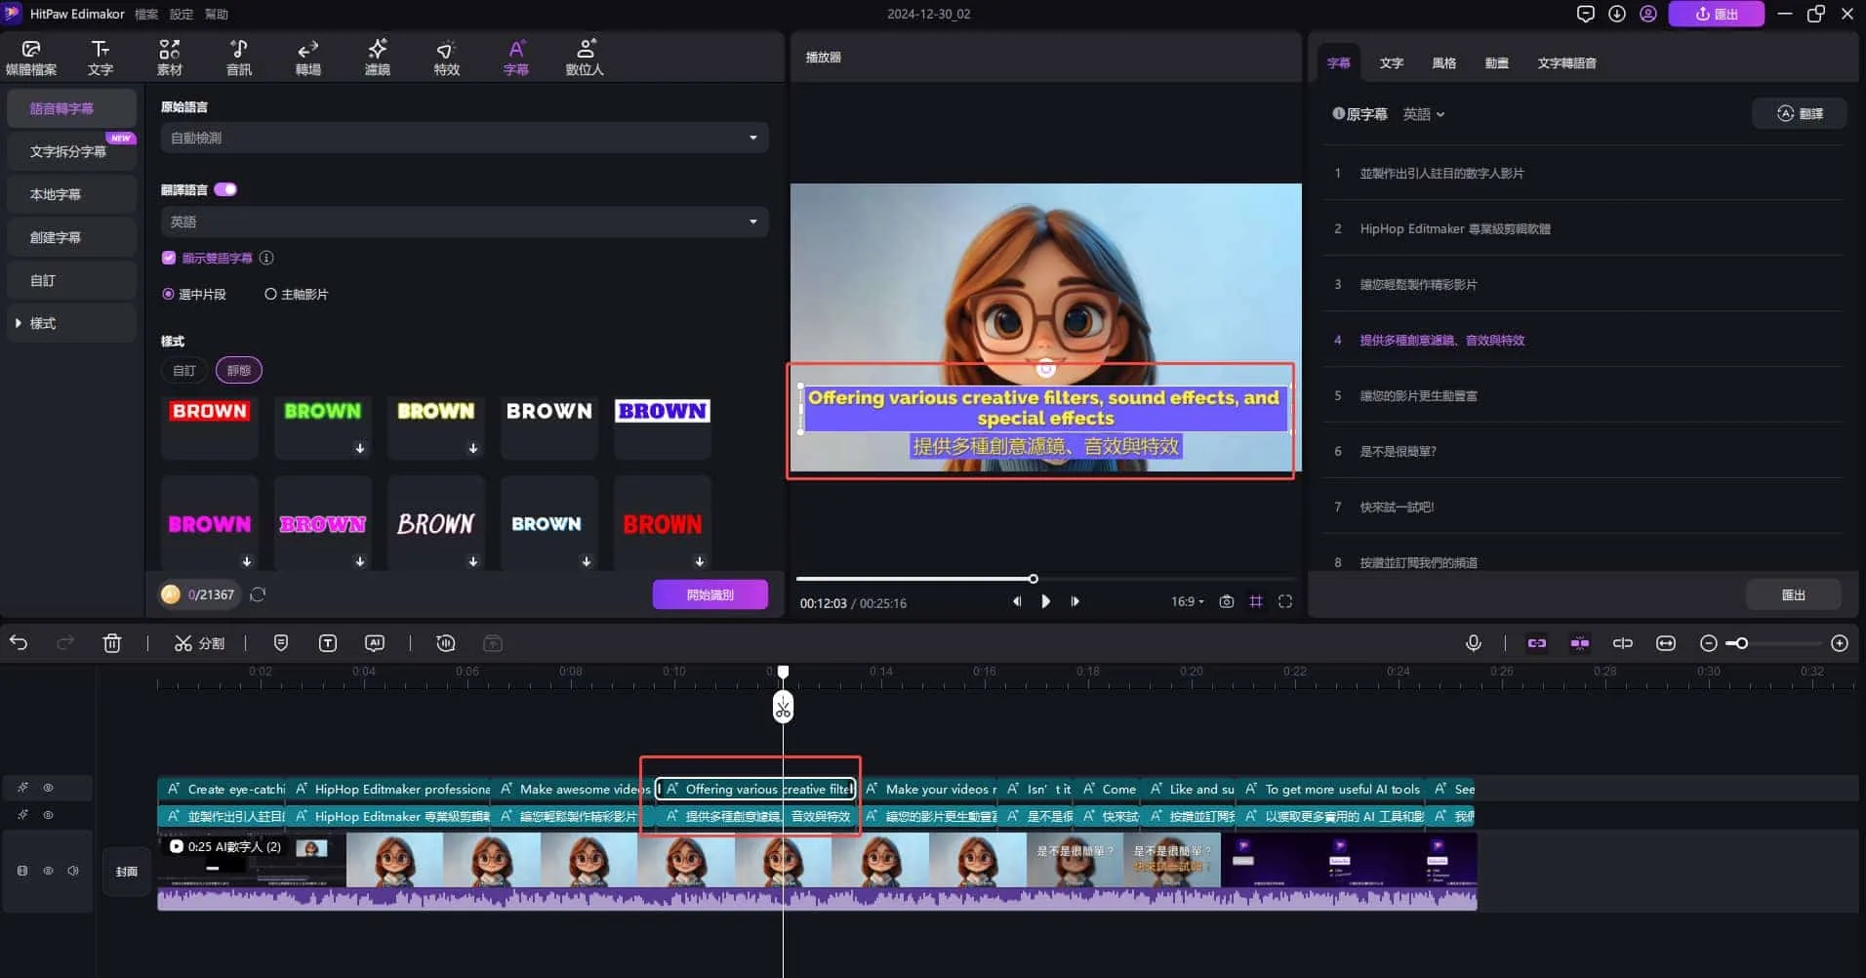Click the green BROWN subtitle style thumbnail
Viewport: 1866px width, 978px height.
point(322,427)
